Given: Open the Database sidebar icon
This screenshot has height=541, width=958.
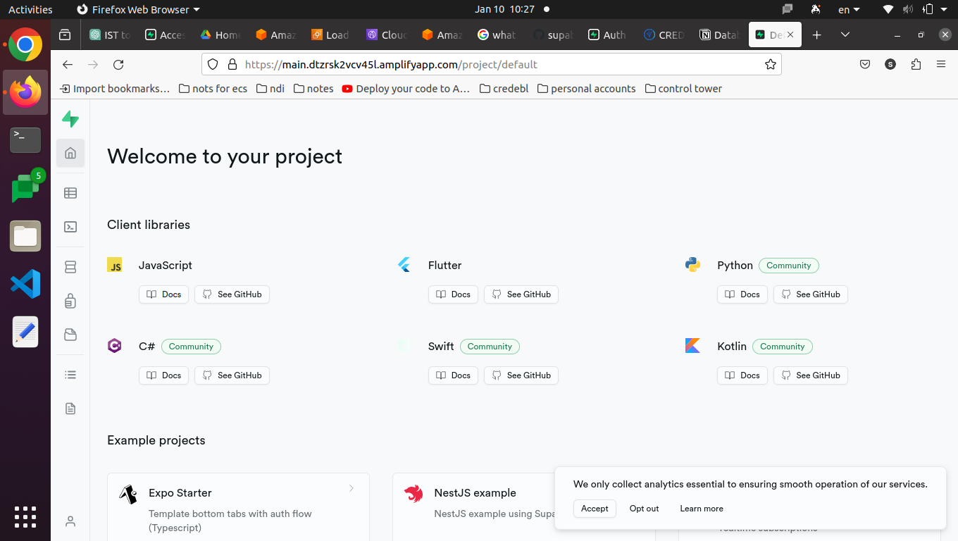Looking at the screenshot, I should 70,267.
